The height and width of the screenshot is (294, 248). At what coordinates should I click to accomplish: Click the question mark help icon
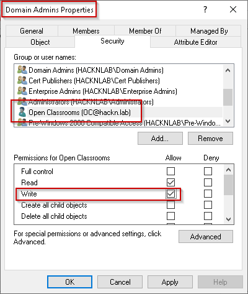point(205,9)
